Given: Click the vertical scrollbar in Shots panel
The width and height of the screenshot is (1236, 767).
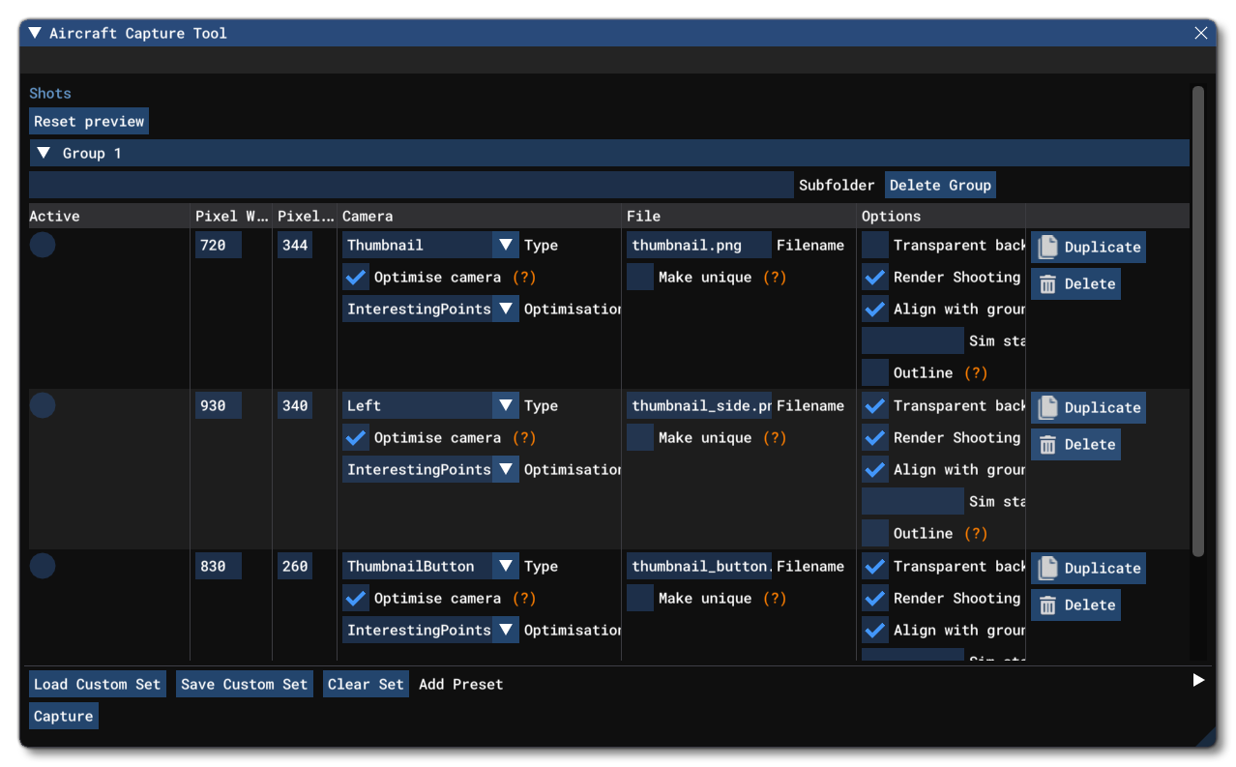Looking at the screenshot, I should coord(1198,319).
